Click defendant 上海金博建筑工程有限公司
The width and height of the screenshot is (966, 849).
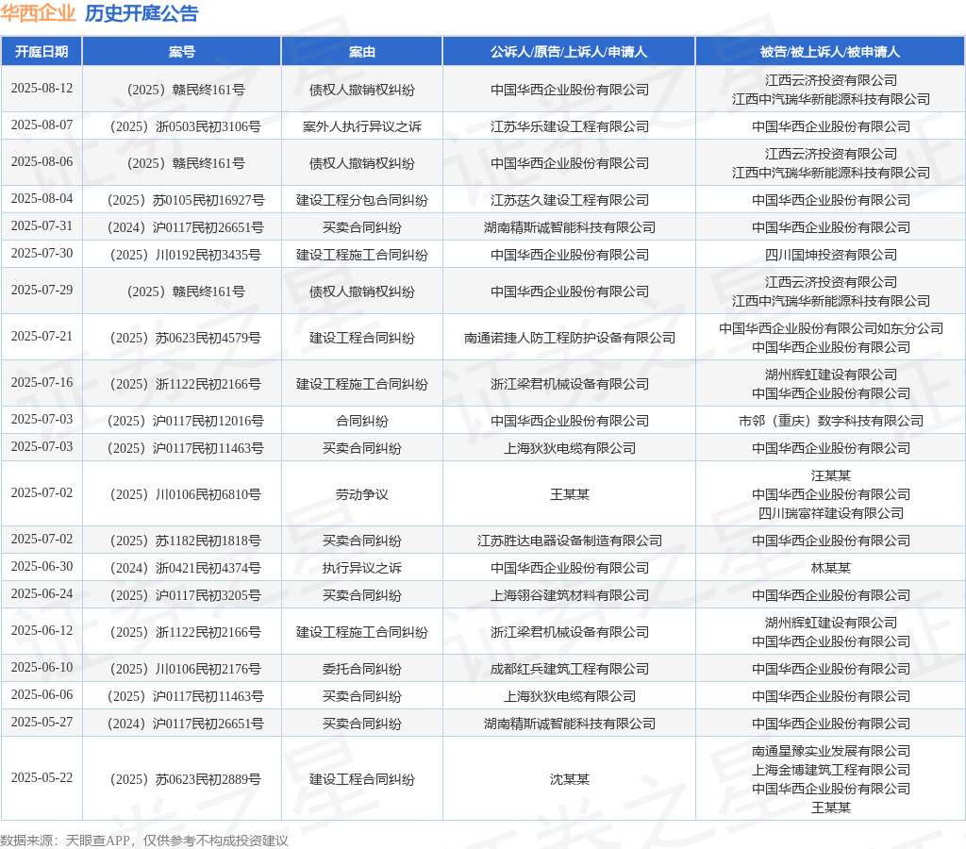coord(830,770)
